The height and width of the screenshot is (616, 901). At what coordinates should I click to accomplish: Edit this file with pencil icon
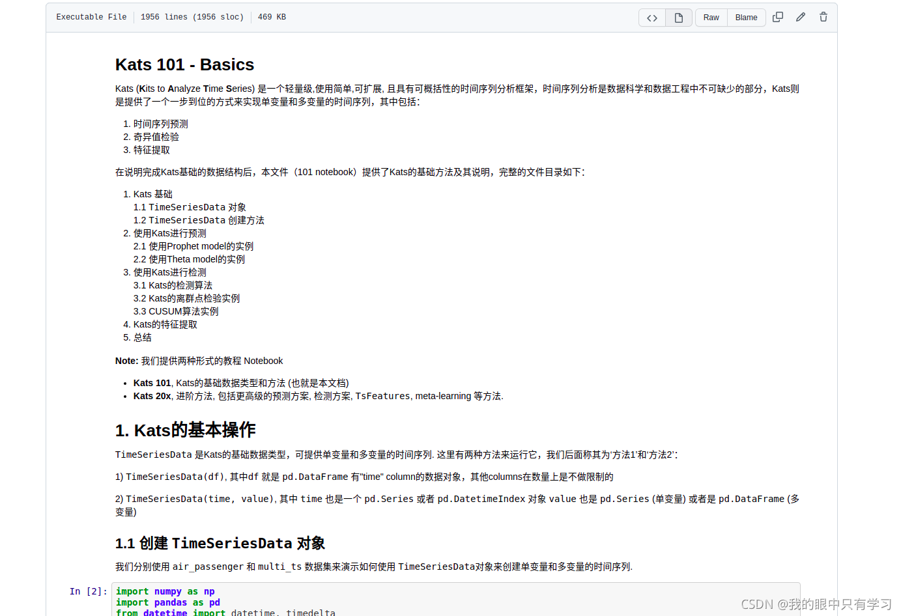pos(801,17)
